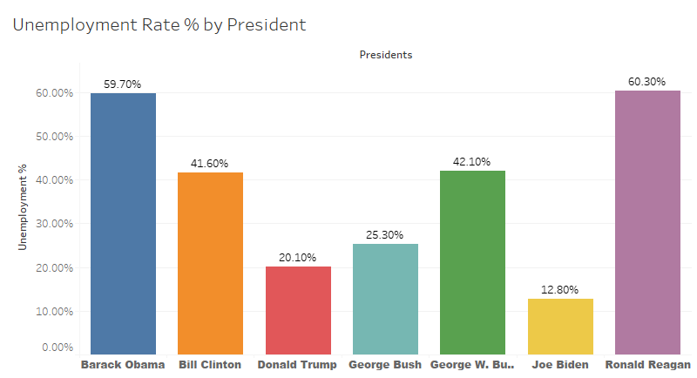Select the yellow Joe Biden bar
The image size is (697, 378).
(560, 325)
